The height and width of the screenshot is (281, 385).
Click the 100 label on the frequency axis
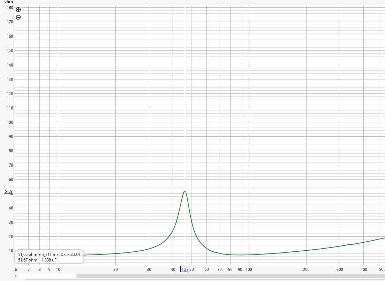coord(249,269)
